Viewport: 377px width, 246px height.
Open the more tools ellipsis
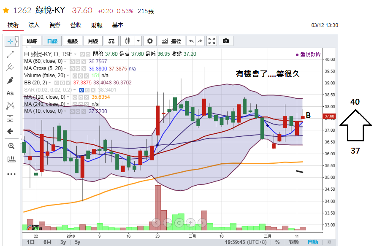[x=11, y=174]
